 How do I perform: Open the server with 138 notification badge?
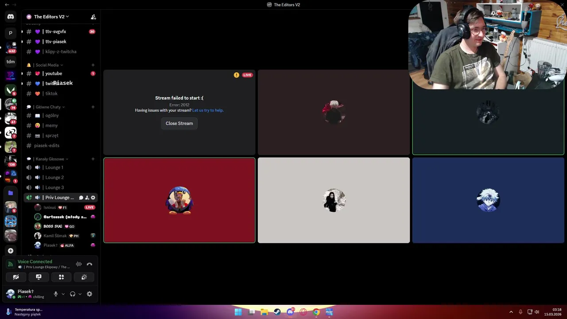[x=11, y=161]
